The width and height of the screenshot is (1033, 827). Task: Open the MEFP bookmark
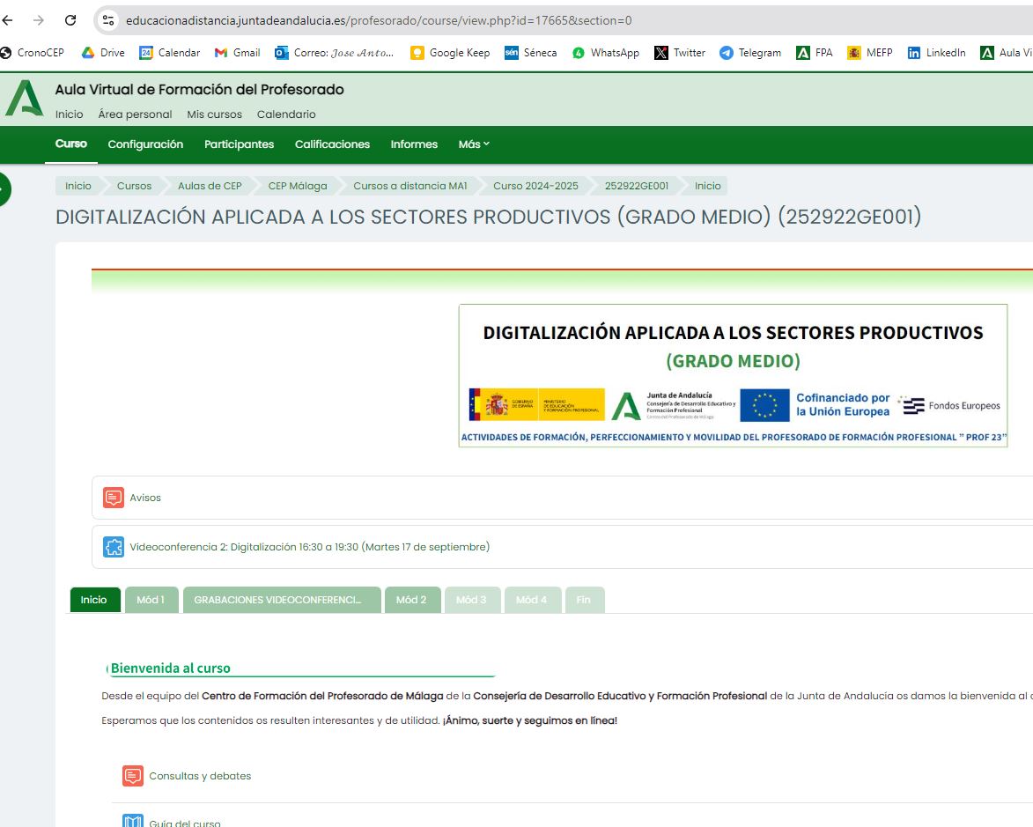869,53
